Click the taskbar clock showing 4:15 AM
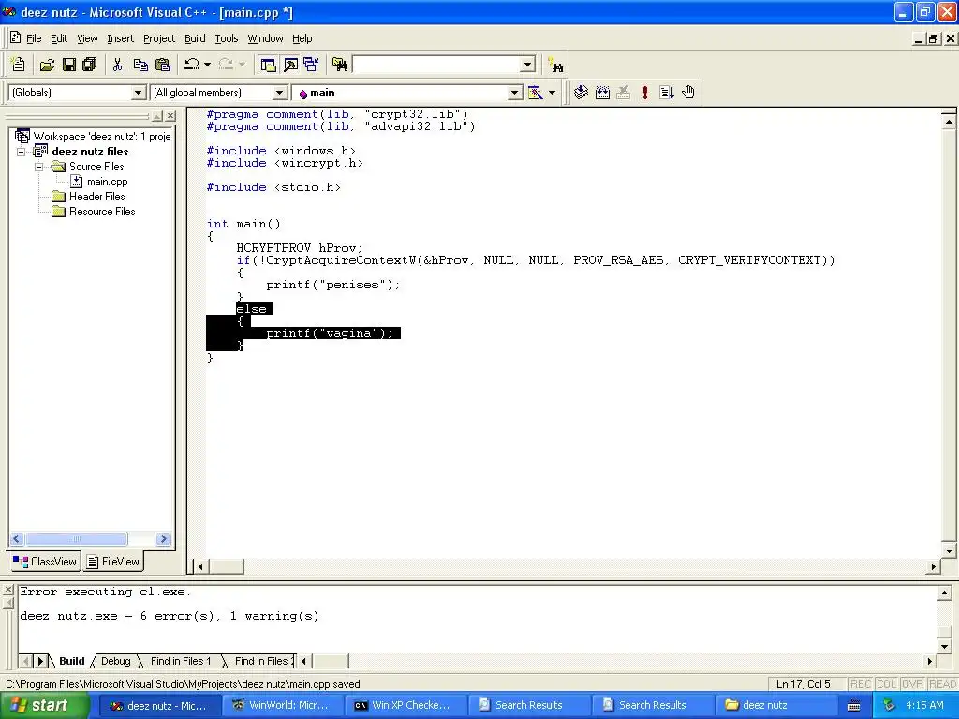This screenshot has width=959, height=719. 924,705
